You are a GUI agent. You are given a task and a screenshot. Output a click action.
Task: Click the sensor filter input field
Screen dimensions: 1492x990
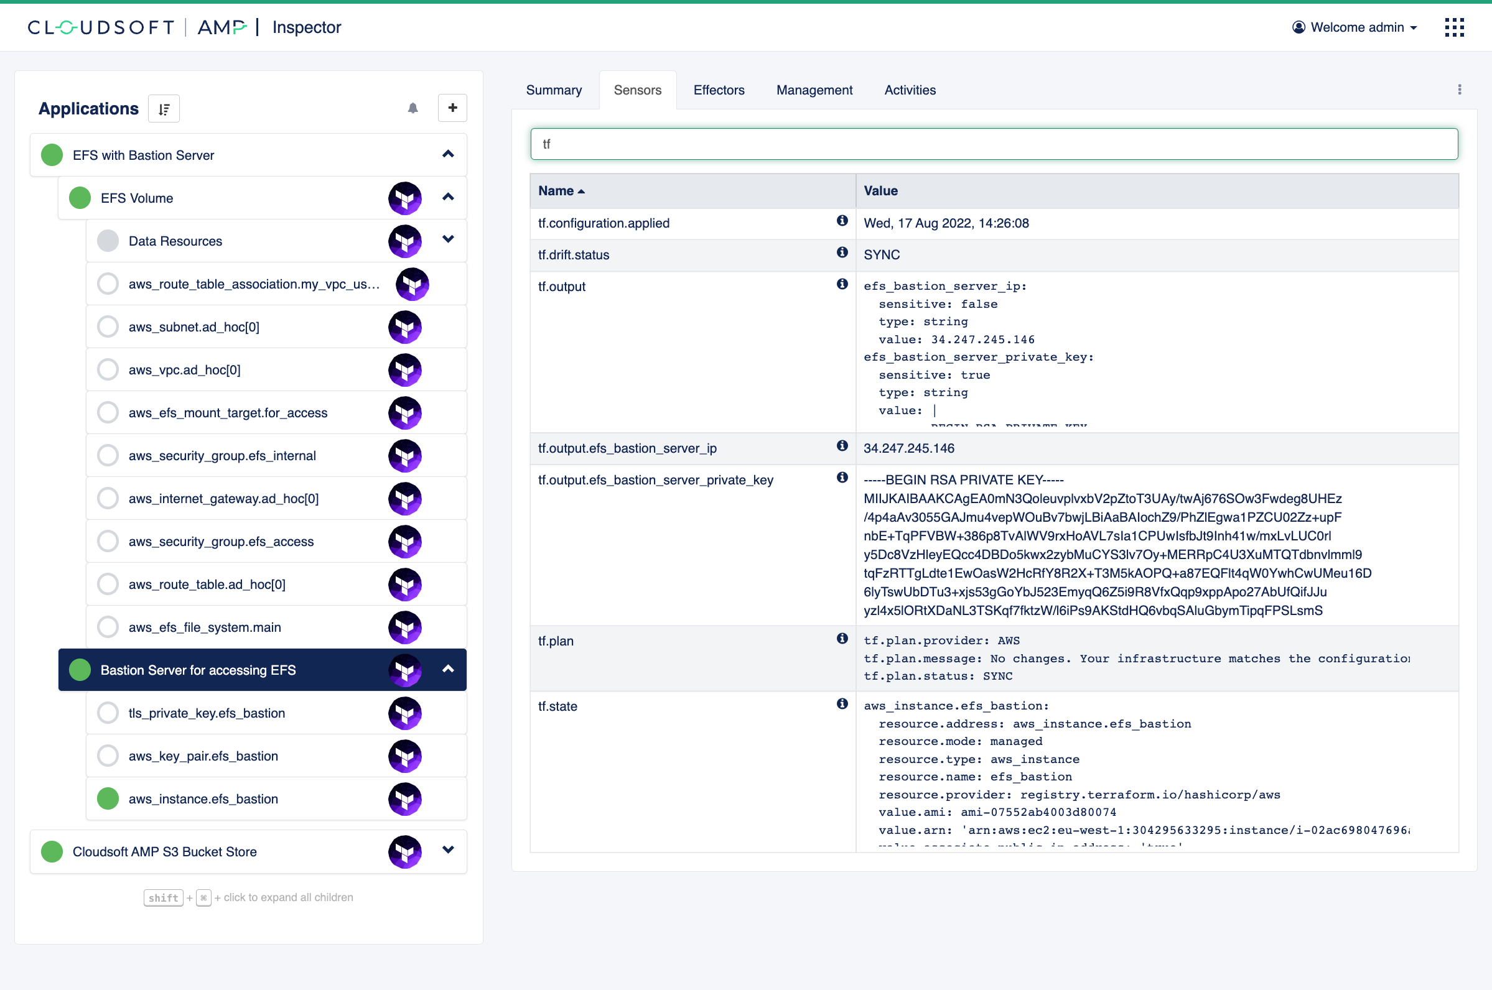994,144
